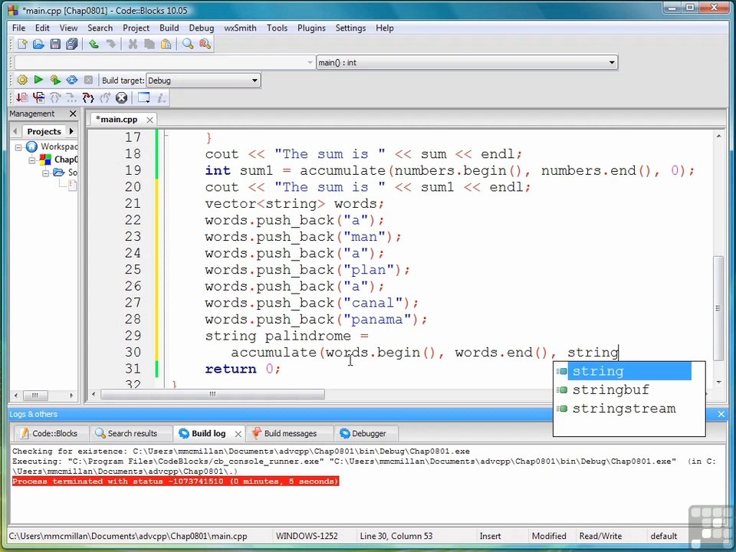
Task: Open the wxSmith menu
Action: (x=240, y=28)
